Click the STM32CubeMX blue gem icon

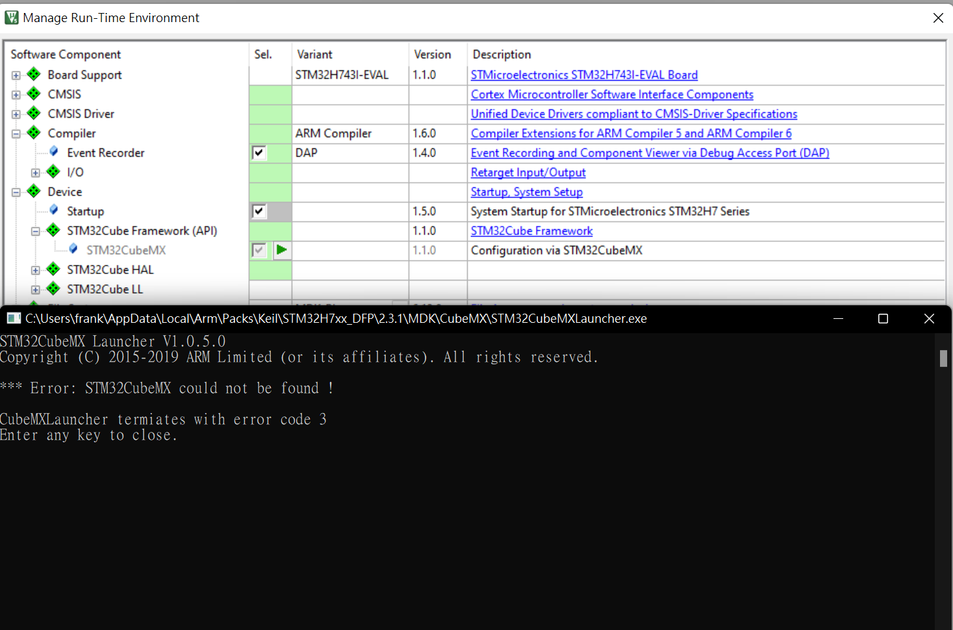pos(73,249)
